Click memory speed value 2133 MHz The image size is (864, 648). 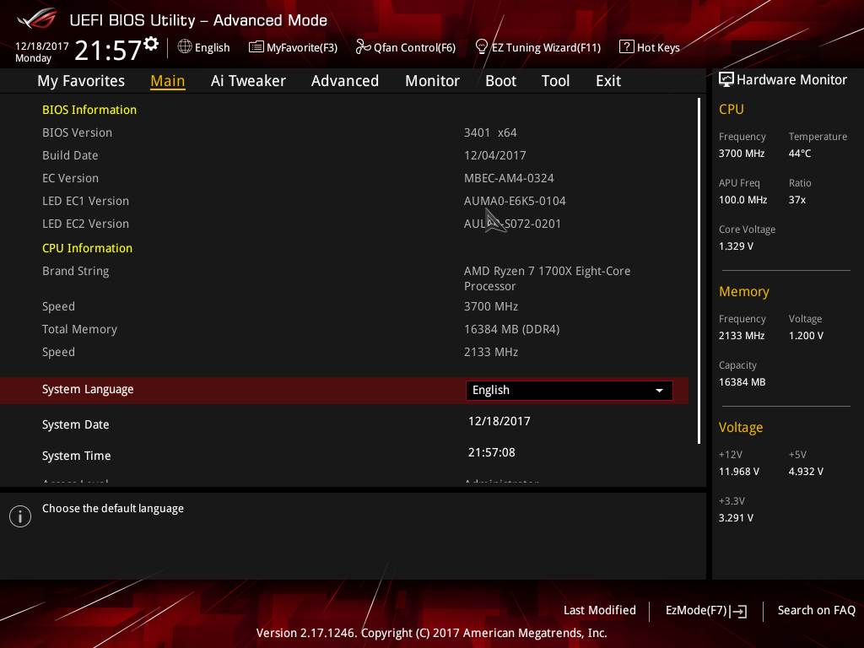tap(491, 352)
